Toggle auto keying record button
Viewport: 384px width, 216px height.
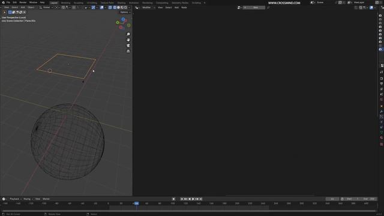[173, 199]
